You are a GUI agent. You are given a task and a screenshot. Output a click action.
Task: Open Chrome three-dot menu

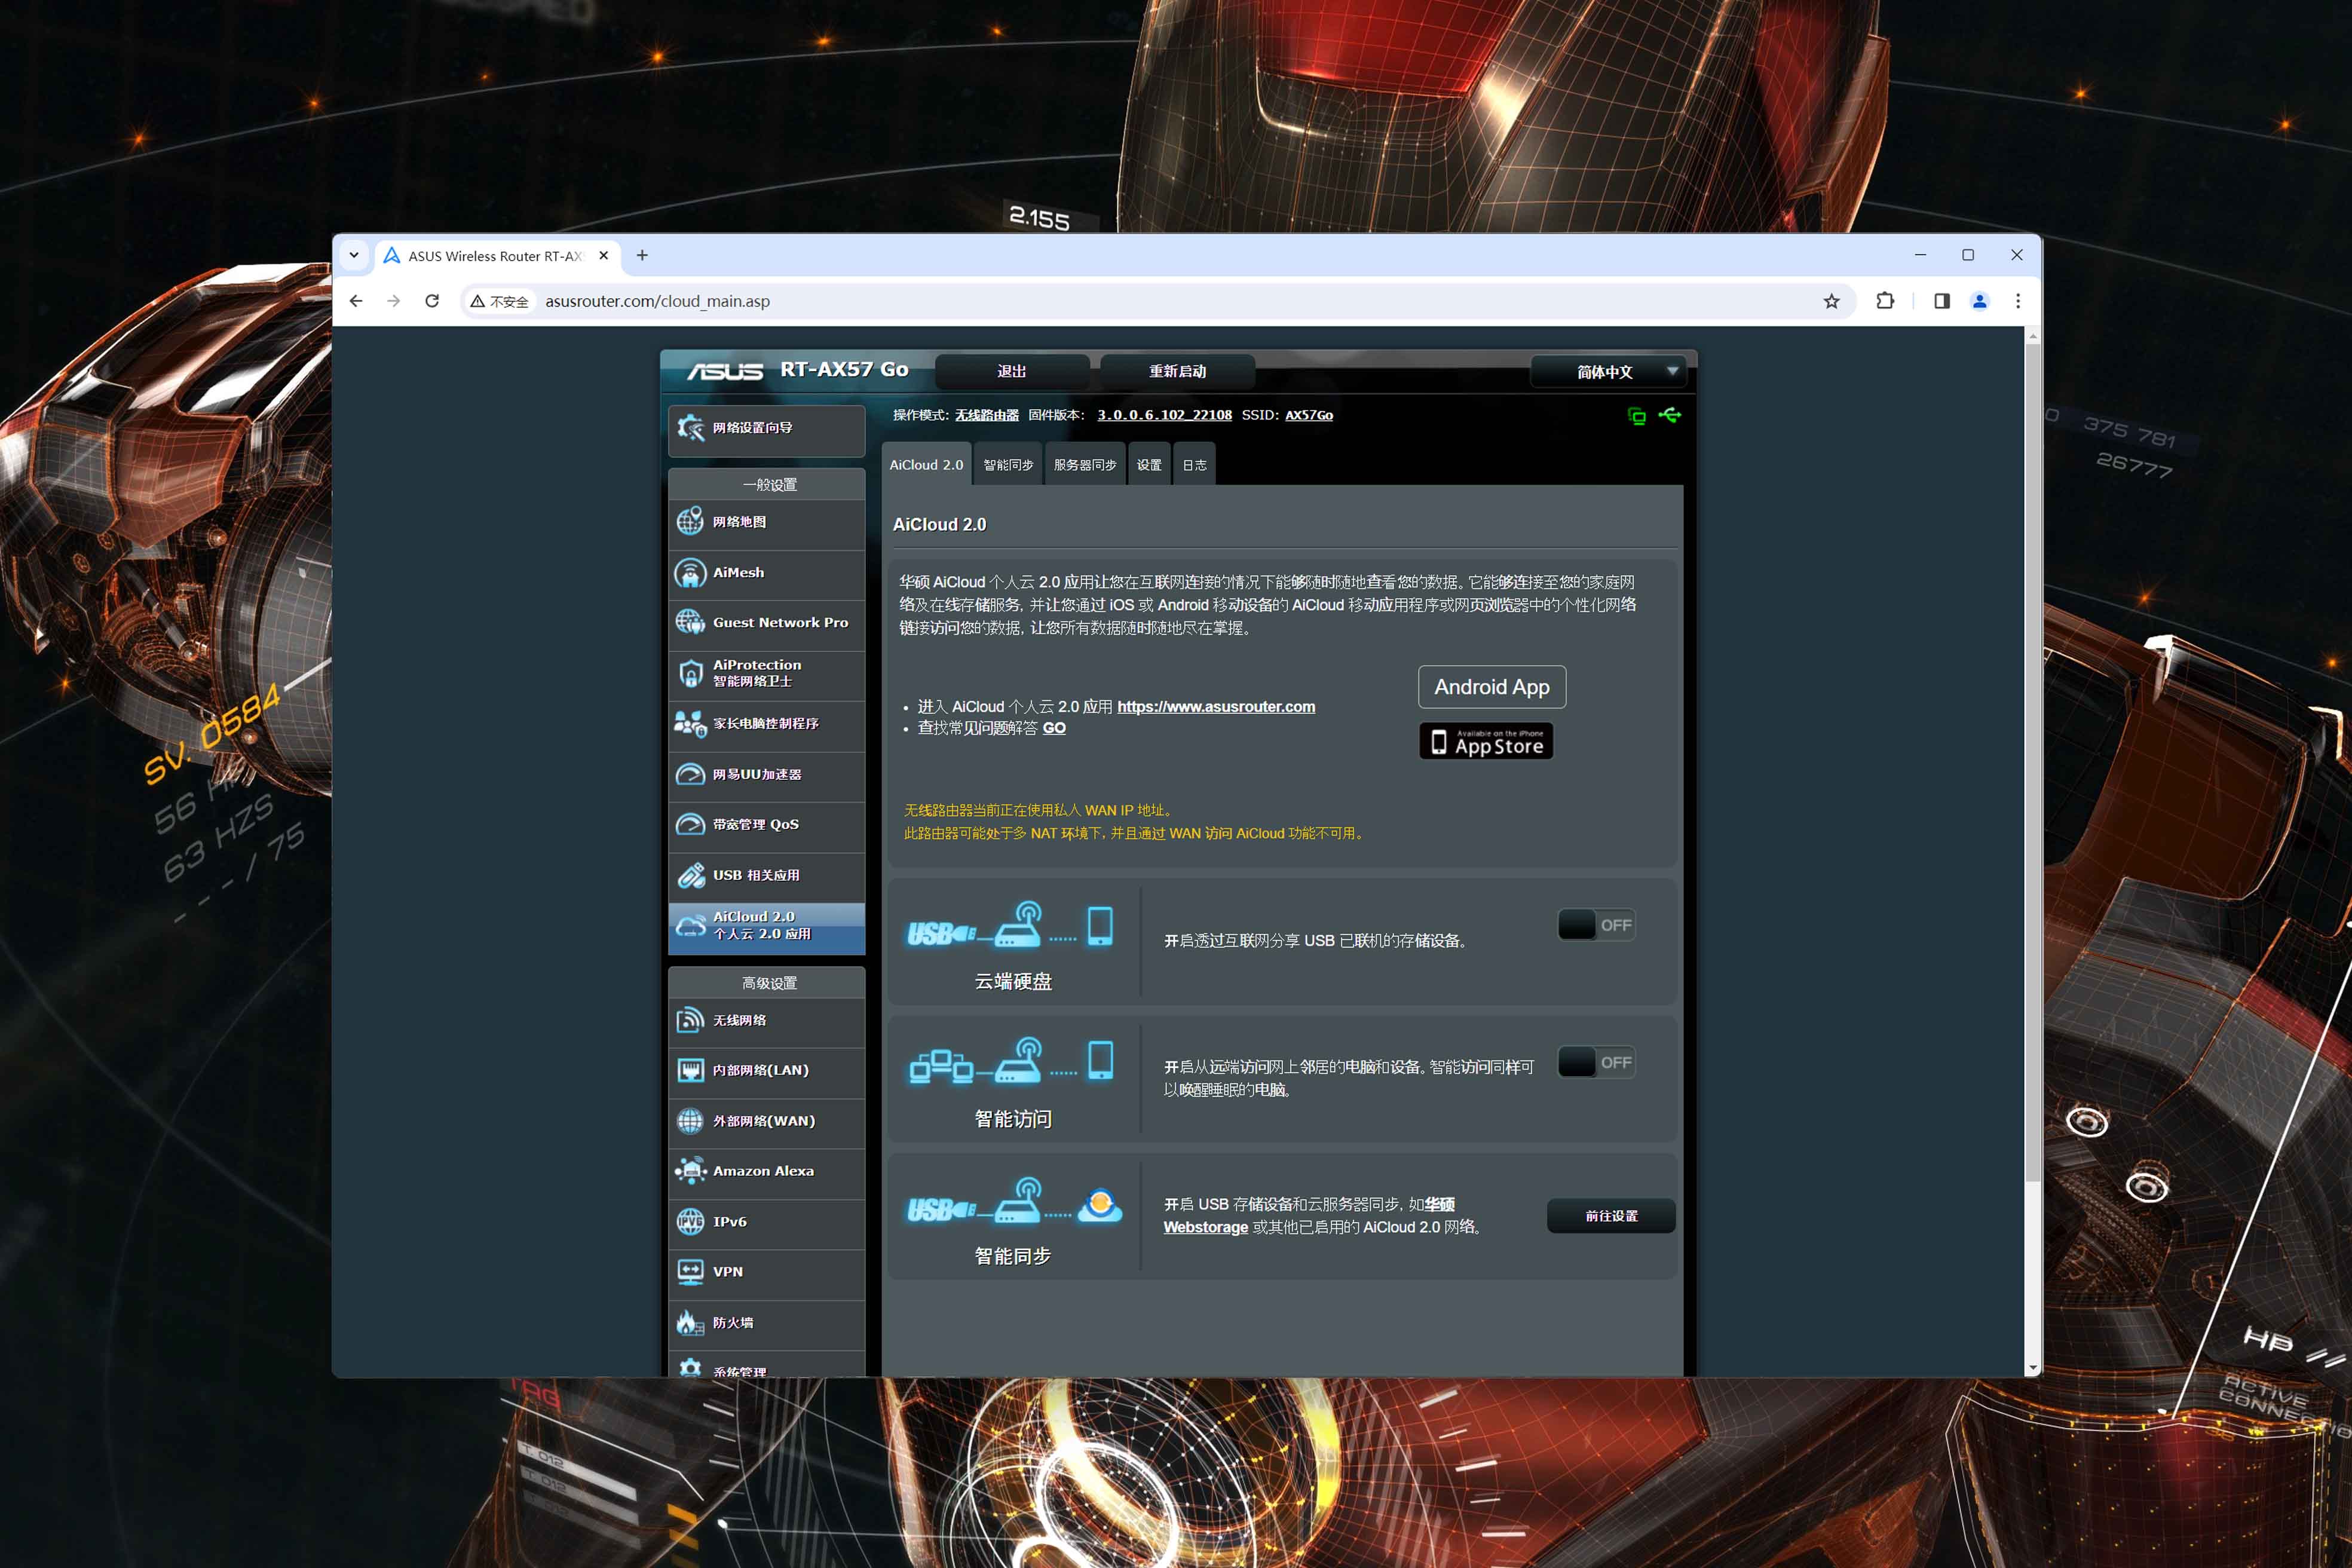coord(2018,301)
